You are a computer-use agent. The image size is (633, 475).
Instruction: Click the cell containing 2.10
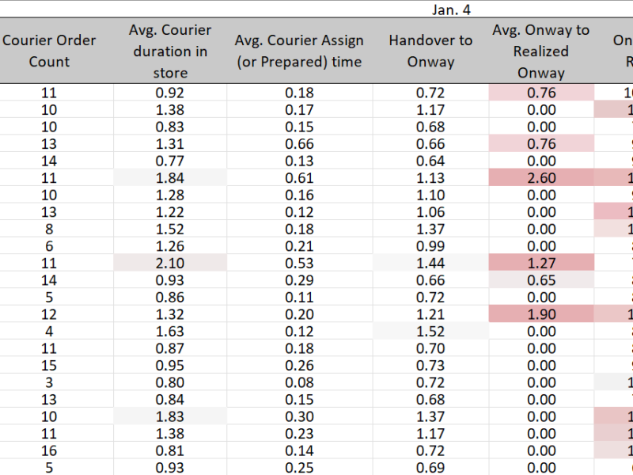click(x=170, y=263)
